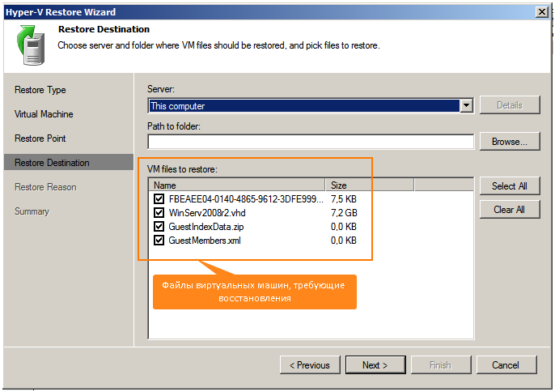Go back with the < Previous button
Viewport: 555px width, 392px height.
pyautogui.click(x=310, y=365)
